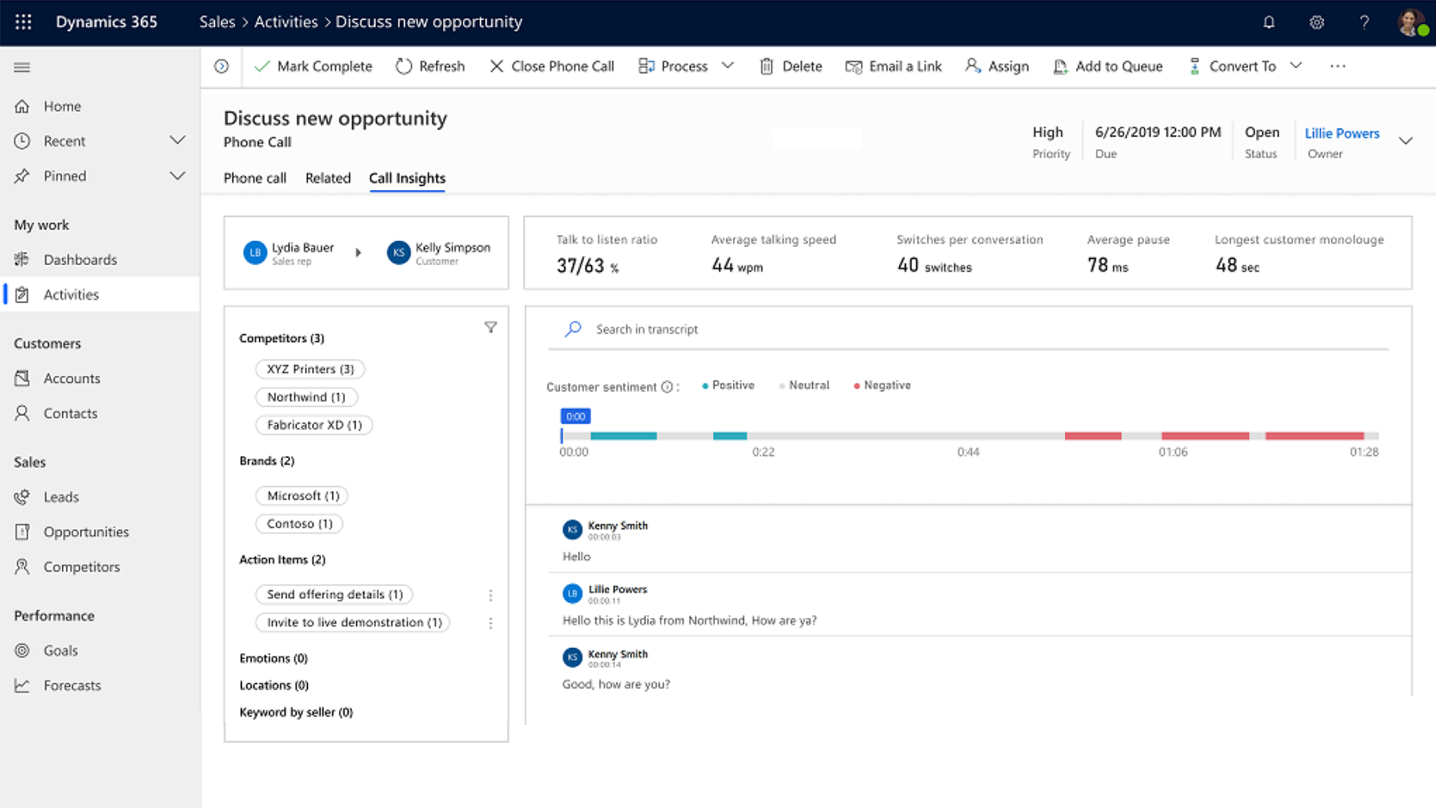Viewport: 1436px width, 808px height.
Task: Expand the header details chevron
Action: click(1405, 141)
